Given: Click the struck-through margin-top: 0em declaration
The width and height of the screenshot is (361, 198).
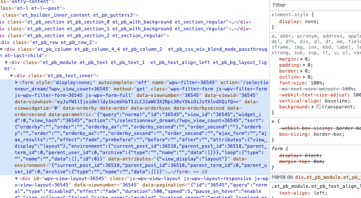Looking at the screenshot, I should 302,161.
